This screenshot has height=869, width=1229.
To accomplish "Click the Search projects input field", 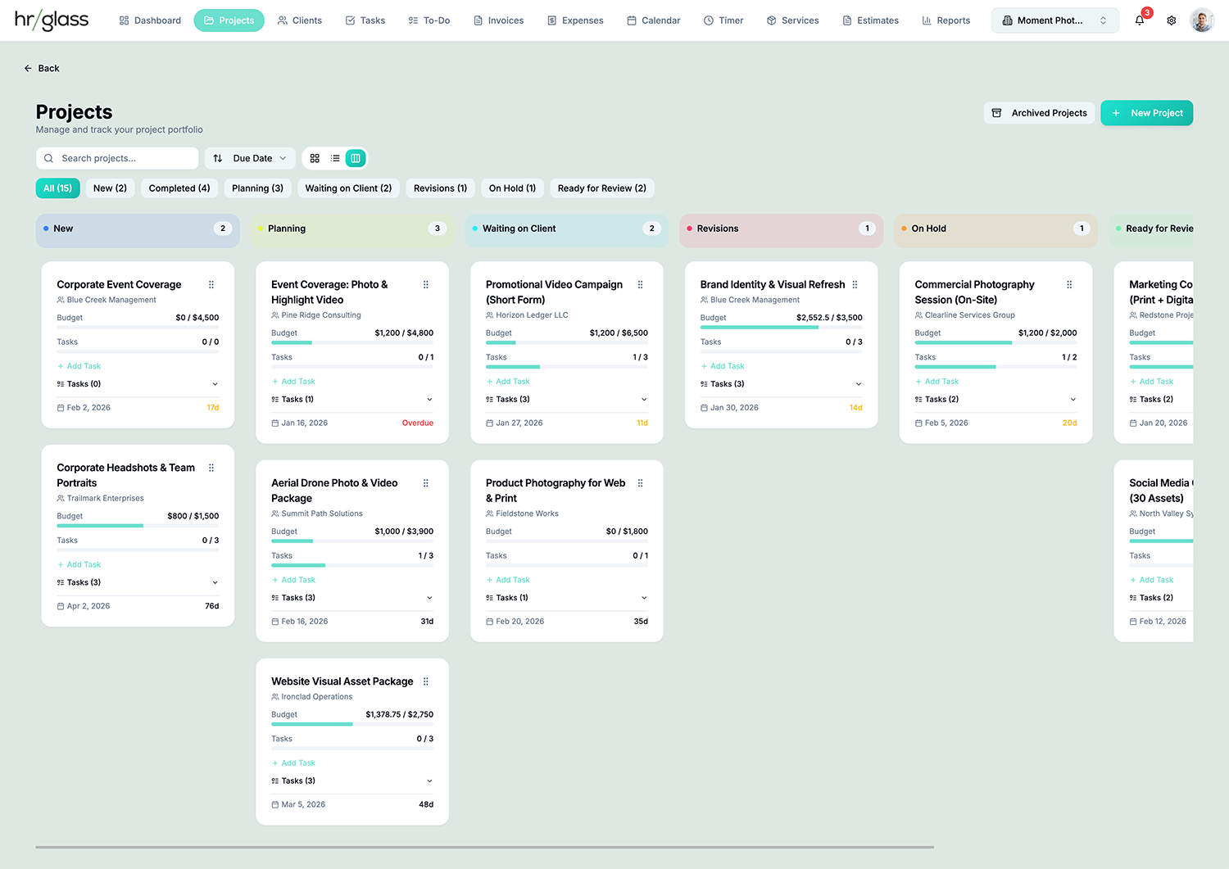I will [117, 158].
